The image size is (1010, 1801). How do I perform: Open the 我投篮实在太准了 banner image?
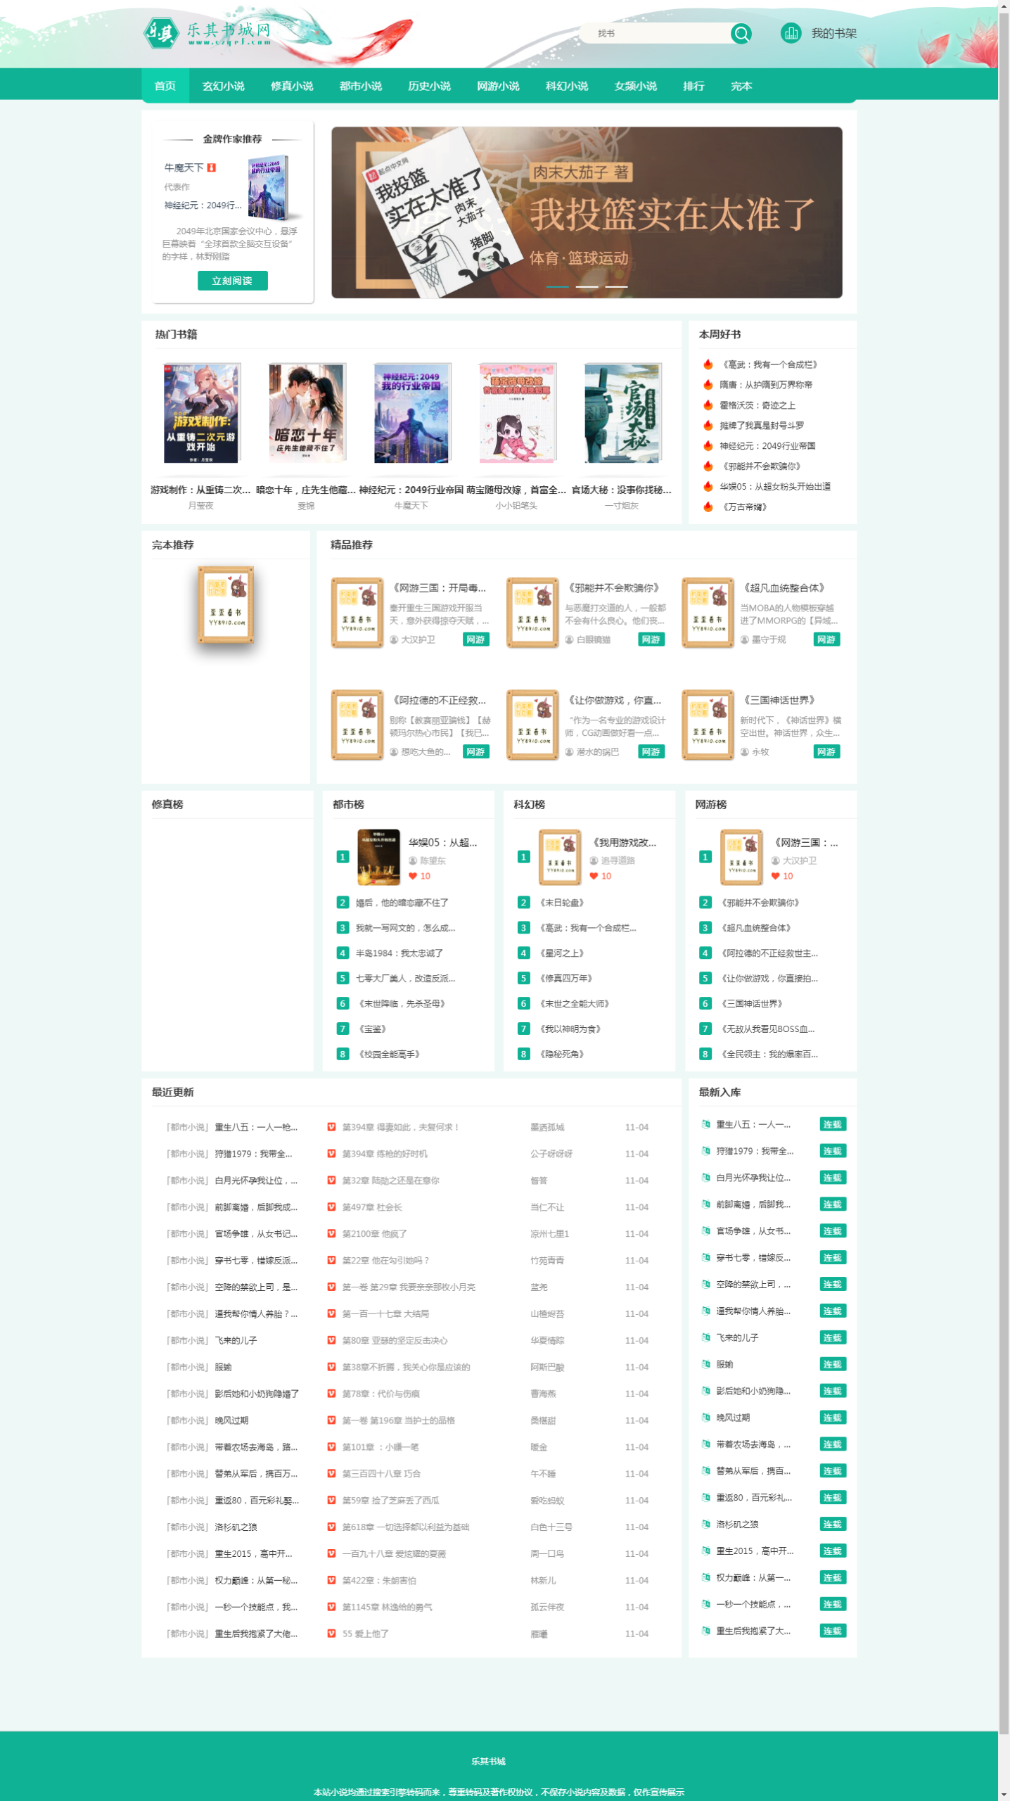tap(587, 212)
